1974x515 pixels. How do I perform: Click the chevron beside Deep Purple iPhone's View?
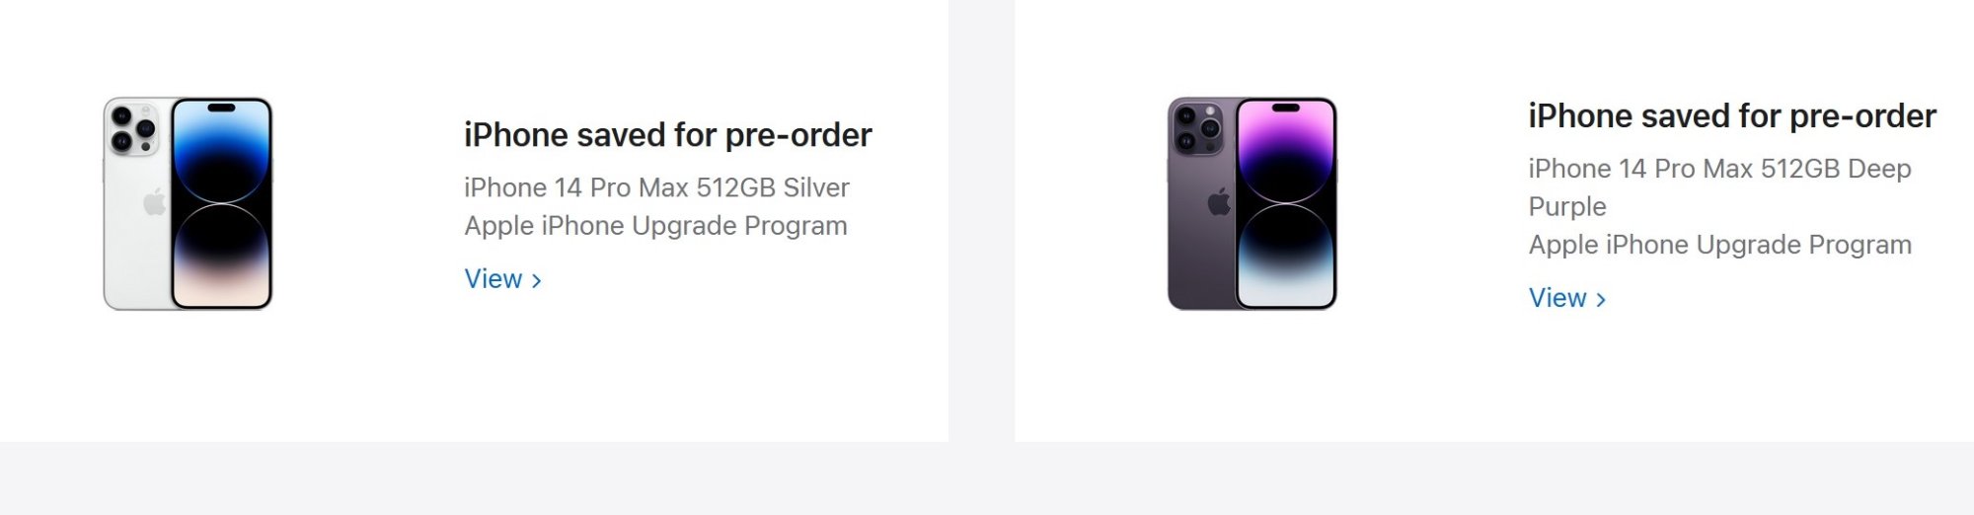[x=1601, y=300]
